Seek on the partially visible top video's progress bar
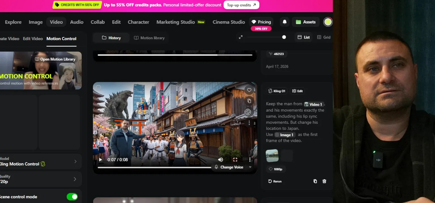 [x=175, y=55]
